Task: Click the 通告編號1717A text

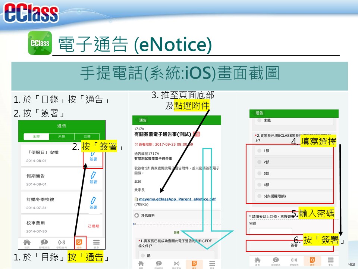Action: click(x=147, y=154)
